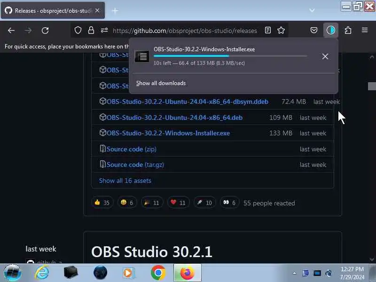Click the zip file icon beside Source code (zip)
The height and width of the screenshot is (282, 376).
coord(102,149)
